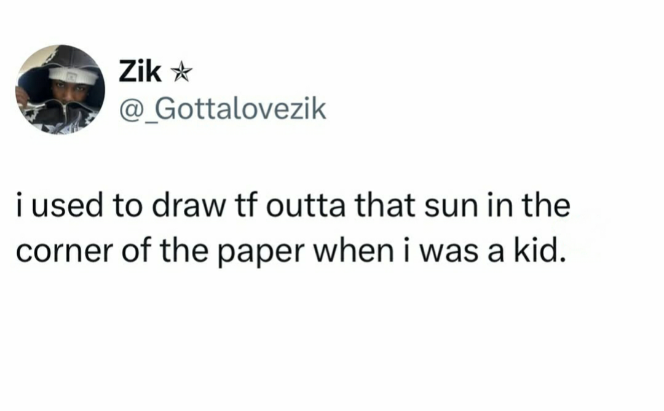Viewport: 664px width, 411px height.
Task: Click the tweet's second text line
Action: pos(290,251)
